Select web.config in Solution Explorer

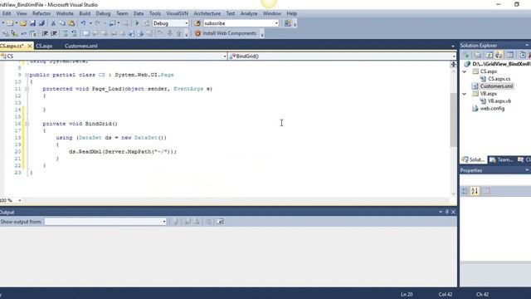click(x=492, y=109)
